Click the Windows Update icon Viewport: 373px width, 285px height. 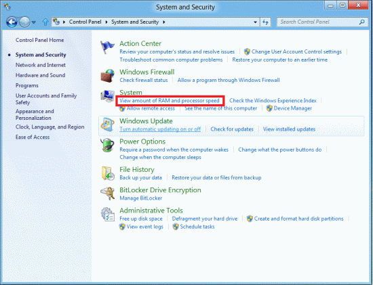(108, 125)
